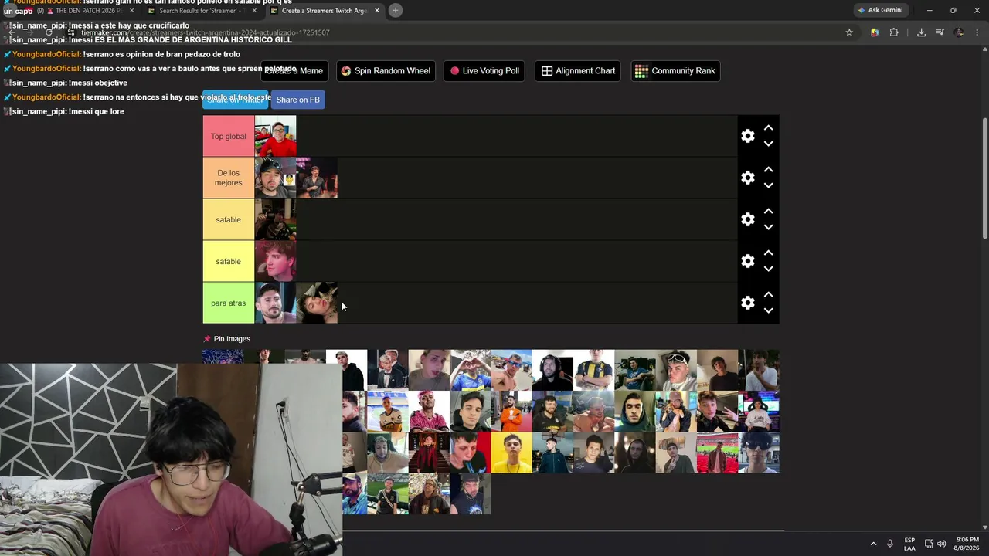This screenshot has height=556, width=989.
Task: Open Ask Gemini
Action: [879, 10]
